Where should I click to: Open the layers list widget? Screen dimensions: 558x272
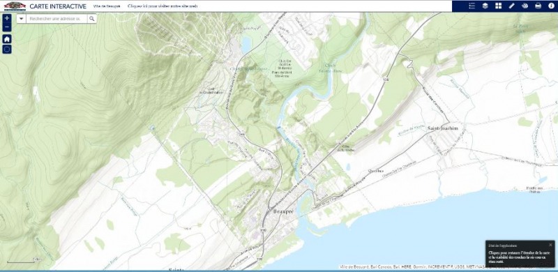tap(485, 6)
